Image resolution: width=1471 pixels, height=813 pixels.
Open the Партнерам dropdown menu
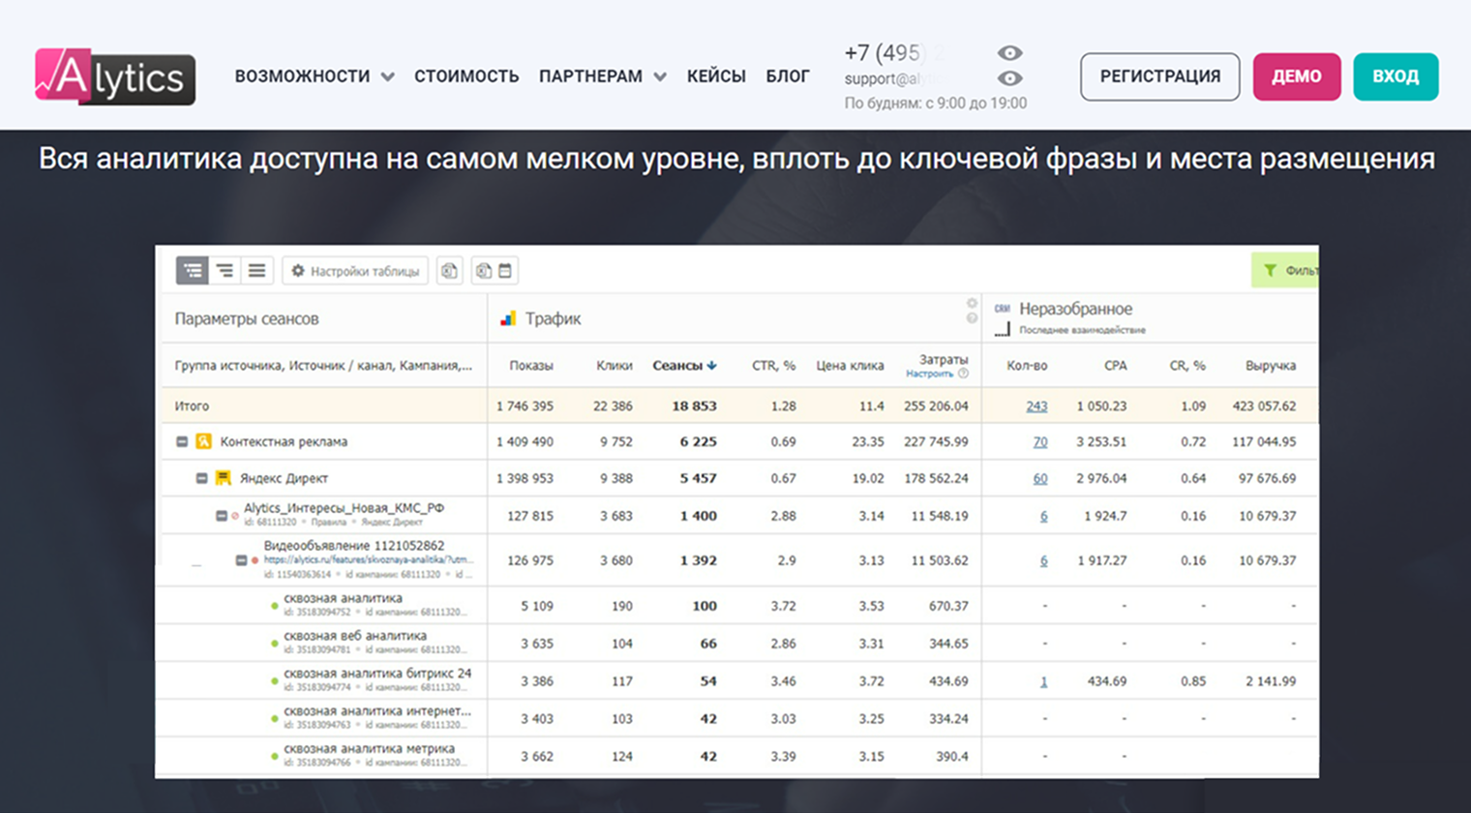[602, 76]
